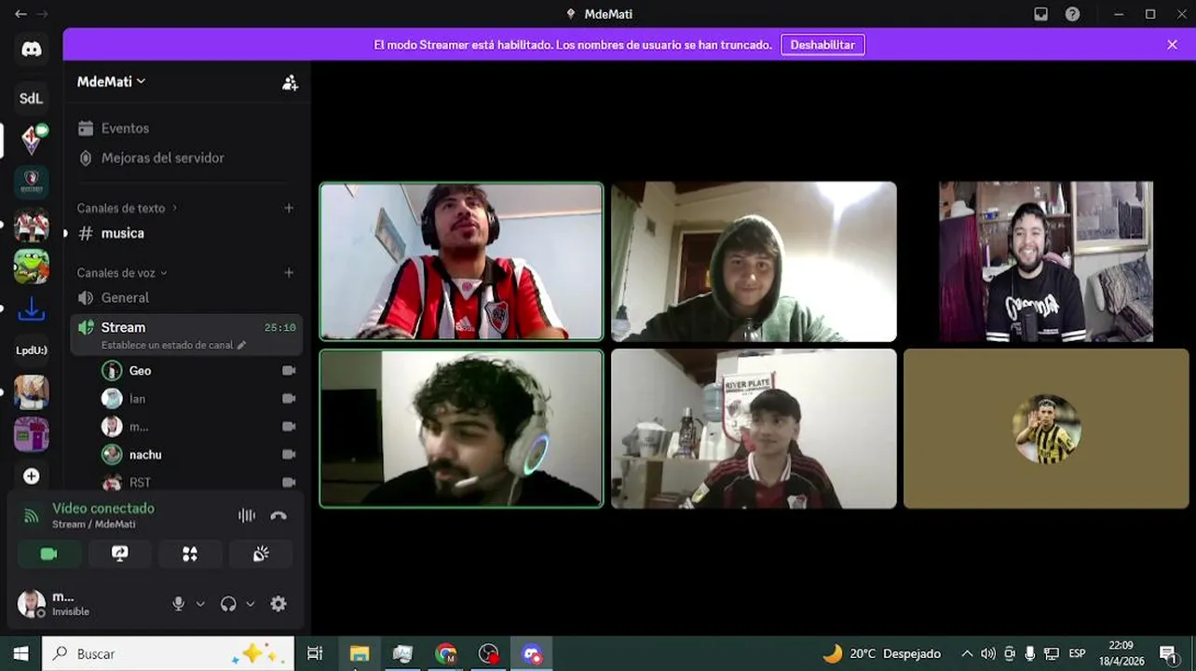The image size is (1196, 671).
Task: Open the LpdU:) server icon
Action: click(32, 350)
